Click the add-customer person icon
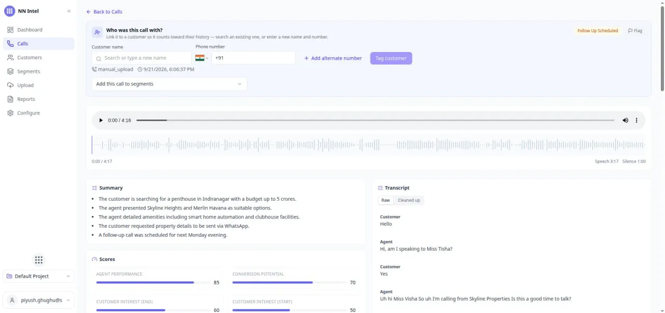 (97, 32)
